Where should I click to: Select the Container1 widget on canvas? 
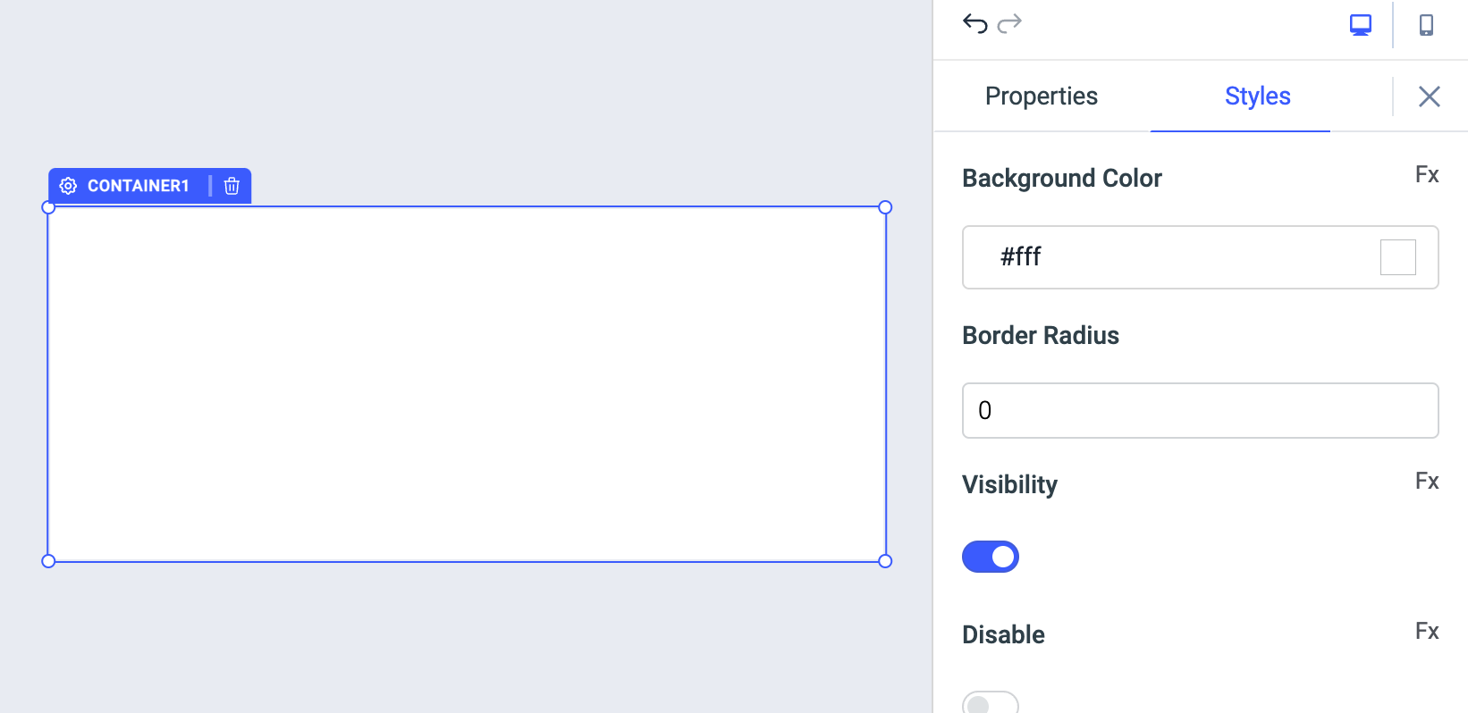[x=465, y=384]
